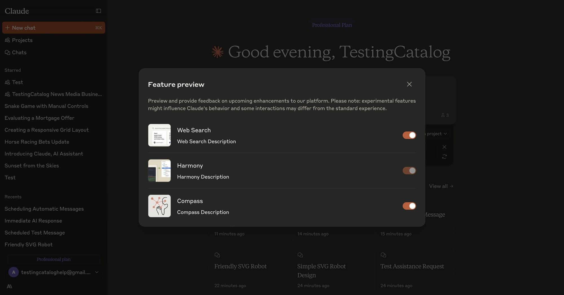
Task: Open Chats in the sidebar
Action: 54,53
